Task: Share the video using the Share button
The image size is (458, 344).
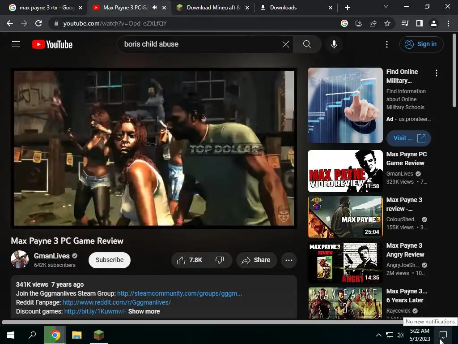Action: 256,260
